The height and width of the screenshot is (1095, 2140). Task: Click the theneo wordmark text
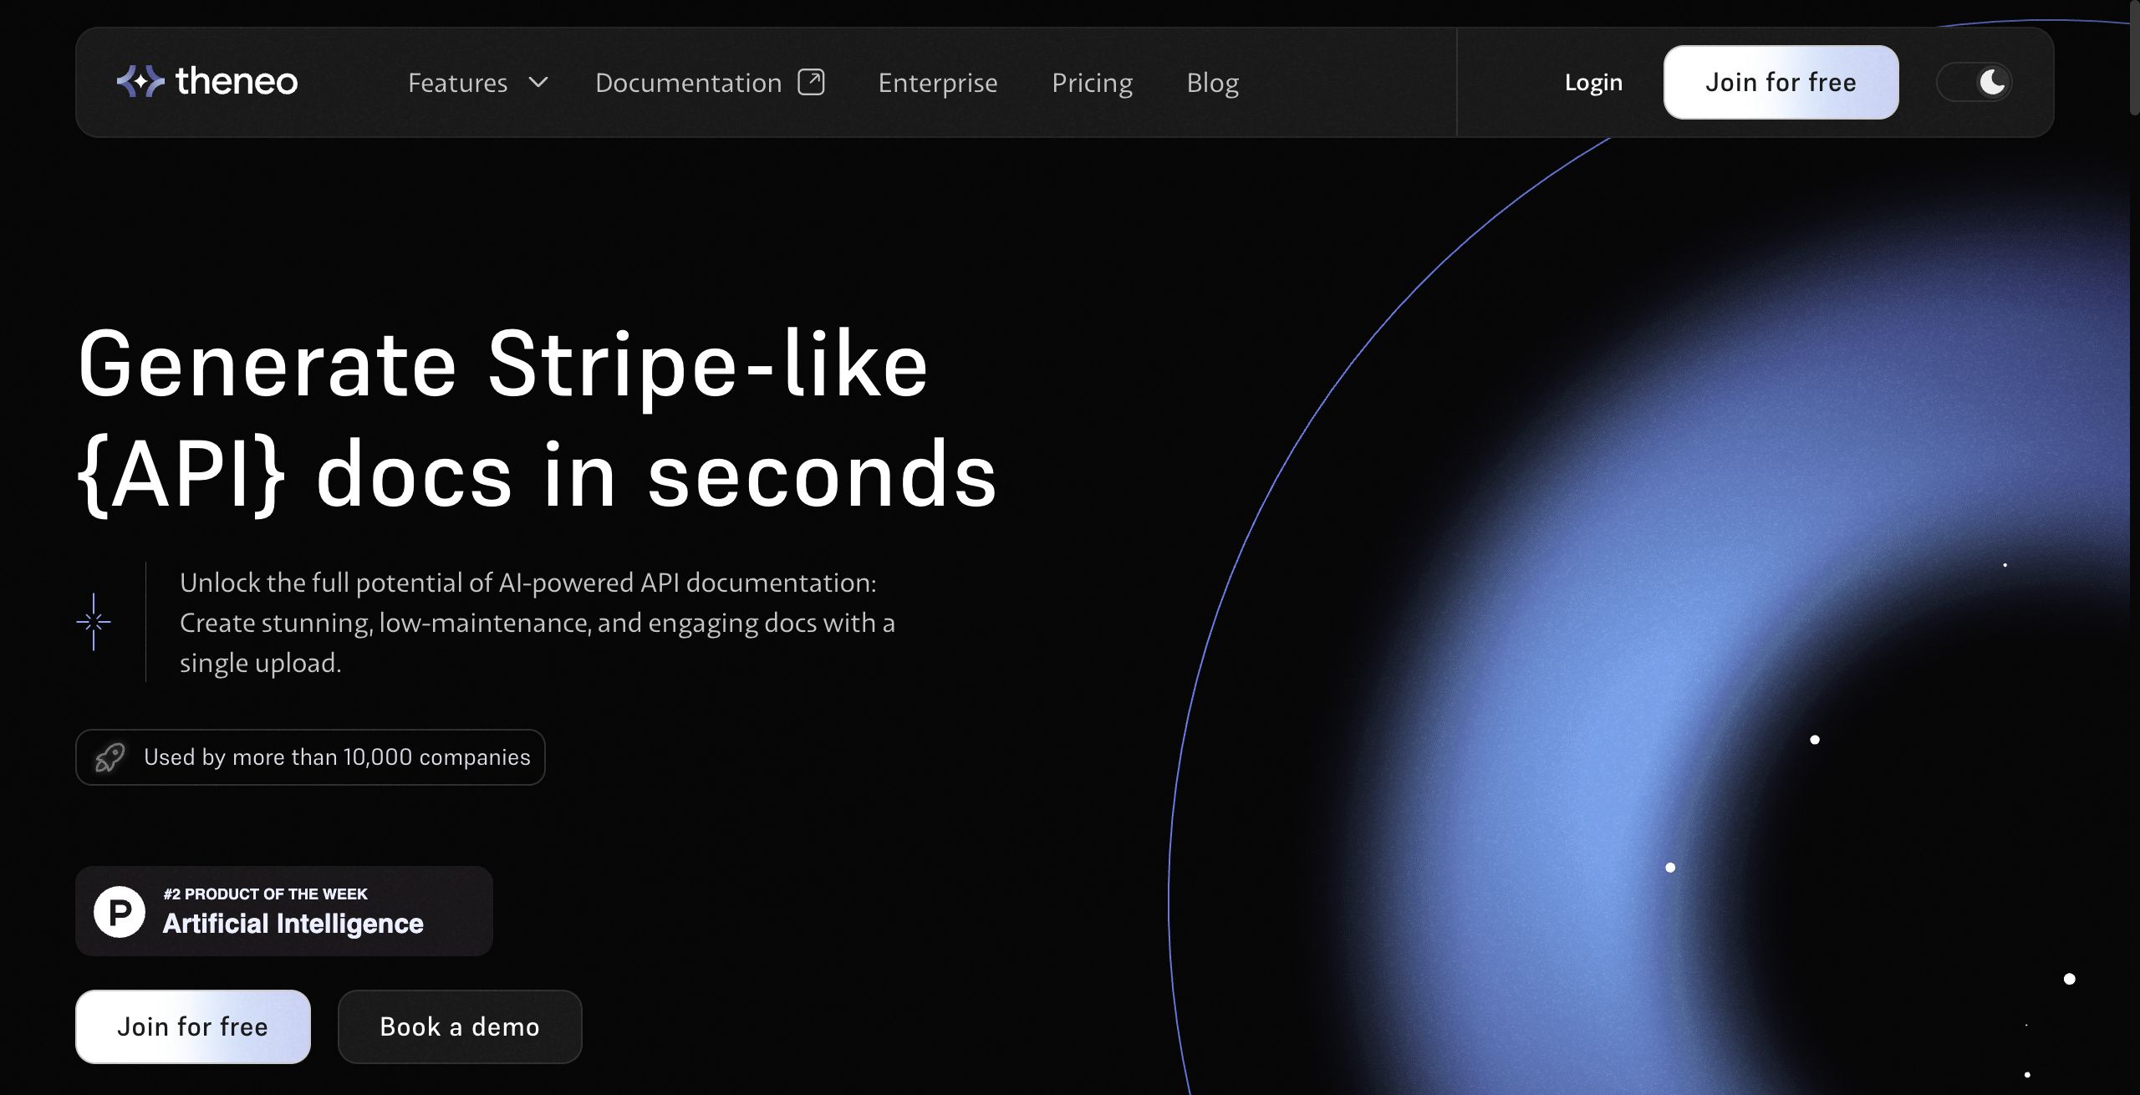pos(237,81)
